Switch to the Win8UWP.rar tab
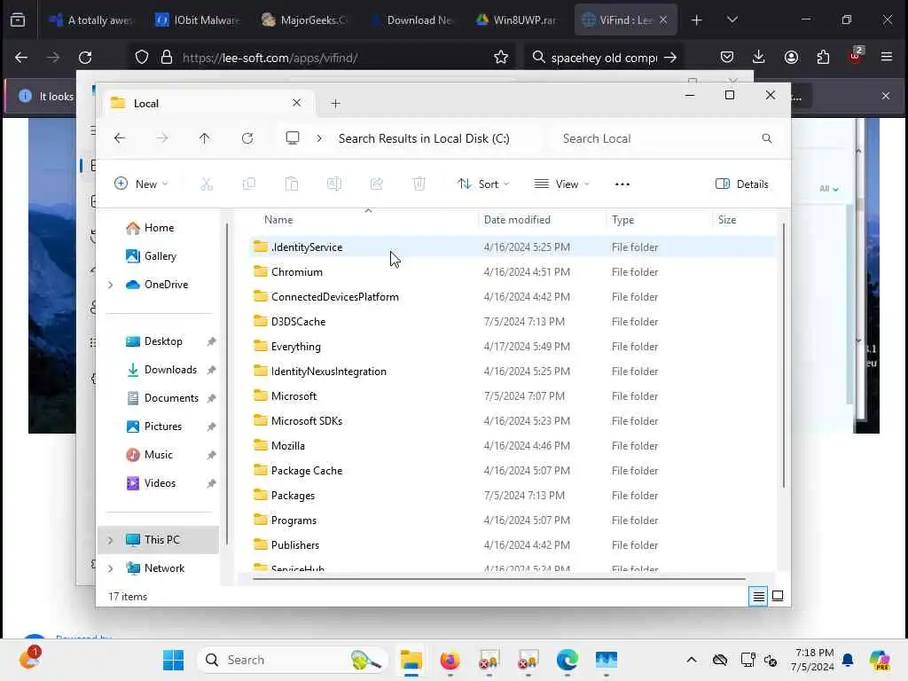Image resolution: width=908 pixels, height=681 pixels. point(516,20)
